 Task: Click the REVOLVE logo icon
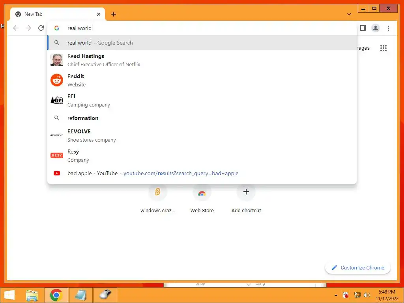(x=57, y=135)
